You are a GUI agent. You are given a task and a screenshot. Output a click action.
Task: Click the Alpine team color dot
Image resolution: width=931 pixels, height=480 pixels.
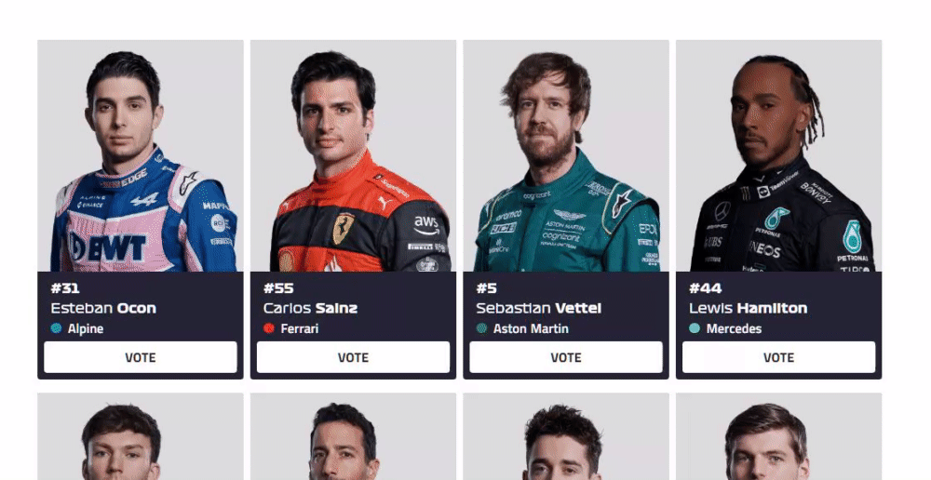point(57,328)
